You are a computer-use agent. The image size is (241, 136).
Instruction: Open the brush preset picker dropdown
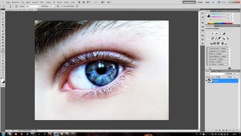click(x=13, y=6)
